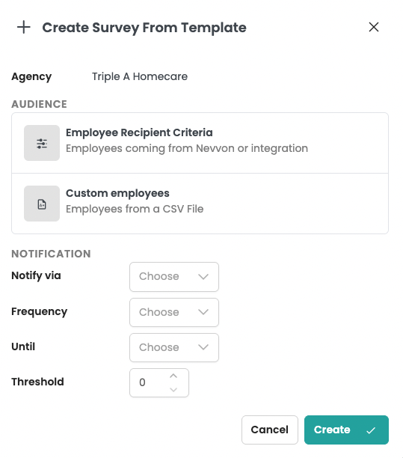Click the AUDIENCE section heading
The image size is (403, 458).
39,104
